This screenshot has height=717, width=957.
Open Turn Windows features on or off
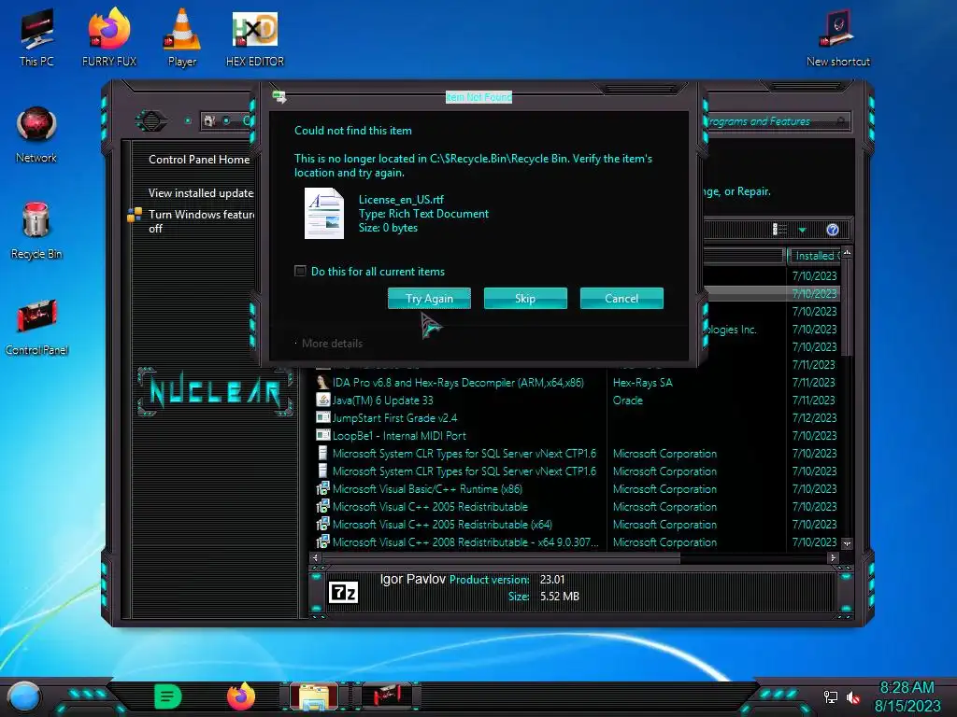(201, 221)
